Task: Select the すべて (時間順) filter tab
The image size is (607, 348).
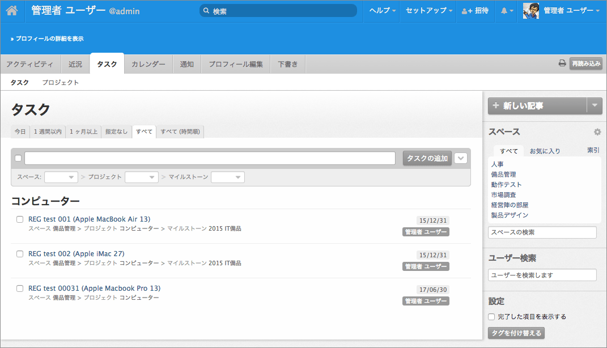Action: [x=180, y=131]
